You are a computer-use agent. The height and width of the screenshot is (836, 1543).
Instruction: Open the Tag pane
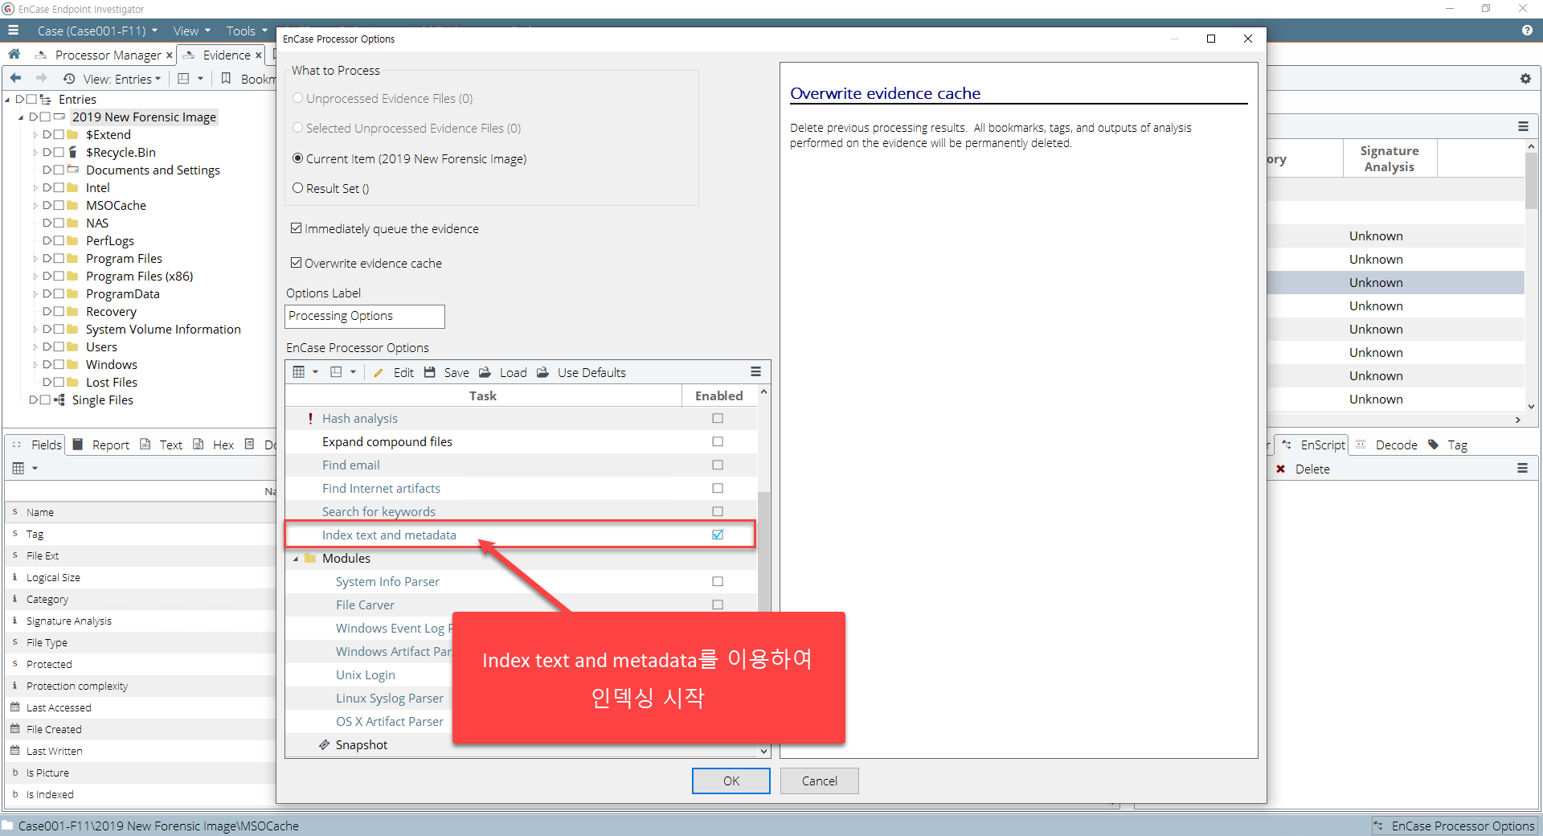1448,445
